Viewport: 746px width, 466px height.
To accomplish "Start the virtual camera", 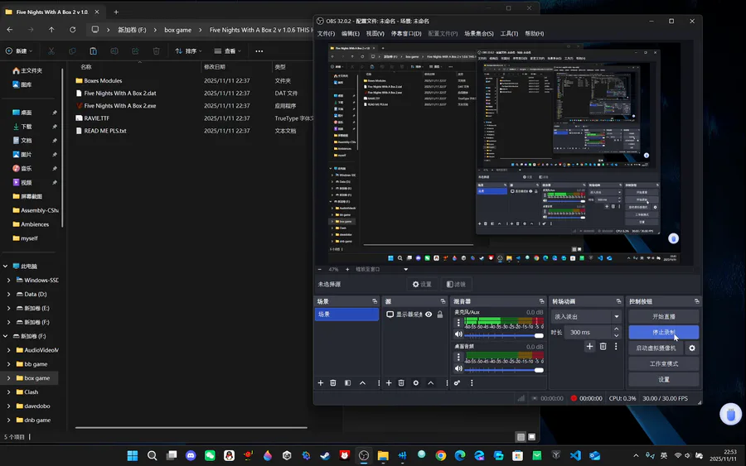I will (x=656, y=348).
